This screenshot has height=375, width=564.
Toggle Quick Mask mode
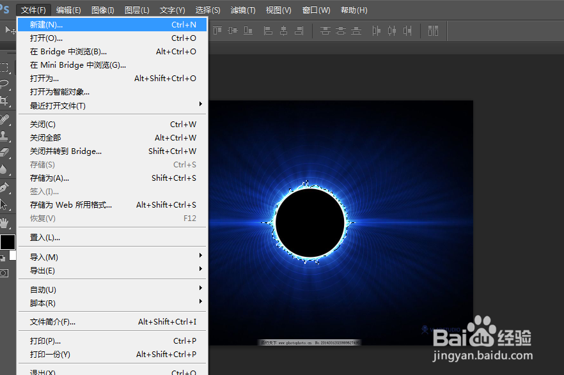pyautogui.click(x=4, y=273)
